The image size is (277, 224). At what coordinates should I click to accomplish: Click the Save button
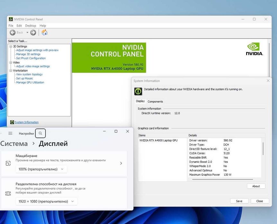coord(239,201)
